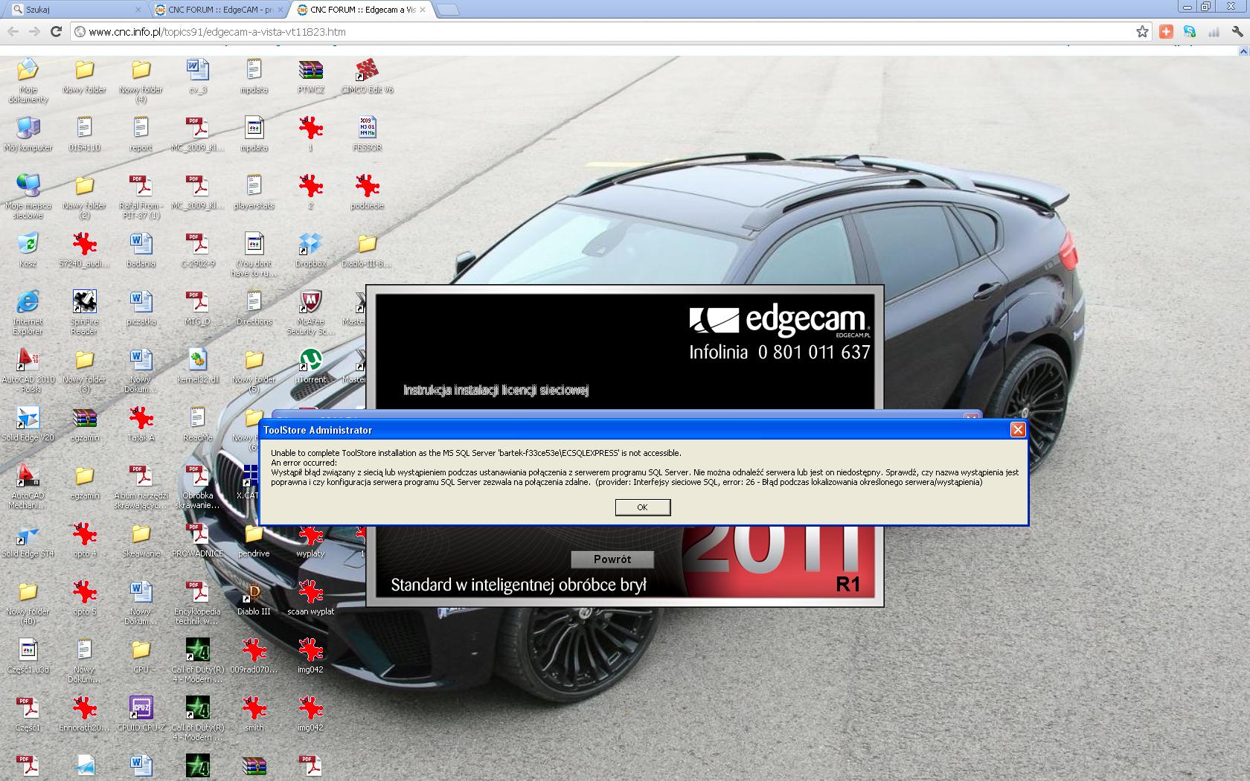Open a new browser tab
1250x781 pixels.
tap(447, 10)
